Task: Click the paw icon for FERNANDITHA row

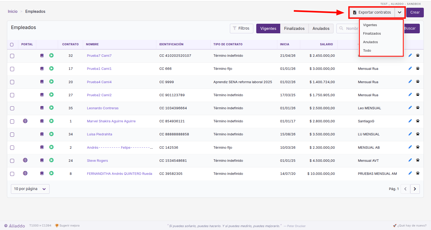Action: tap(418, 173)
